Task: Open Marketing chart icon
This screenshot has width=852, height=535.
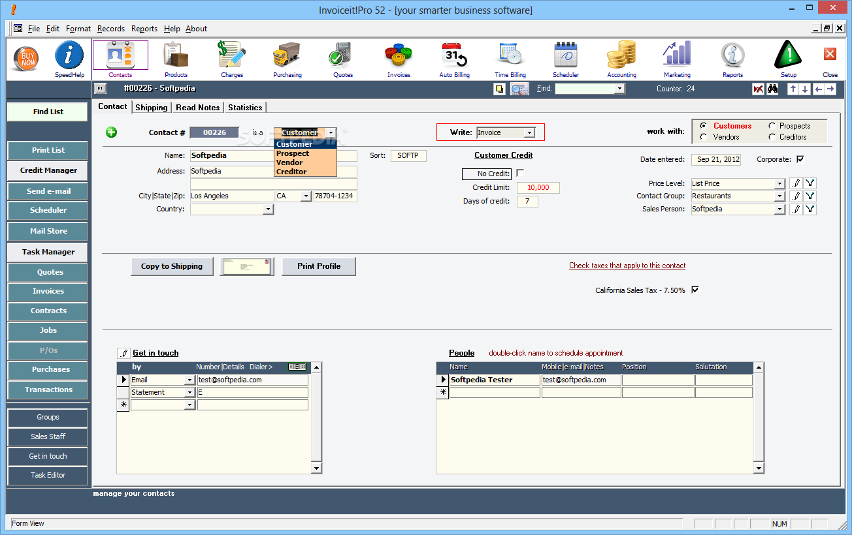Action: pos(677,59)
